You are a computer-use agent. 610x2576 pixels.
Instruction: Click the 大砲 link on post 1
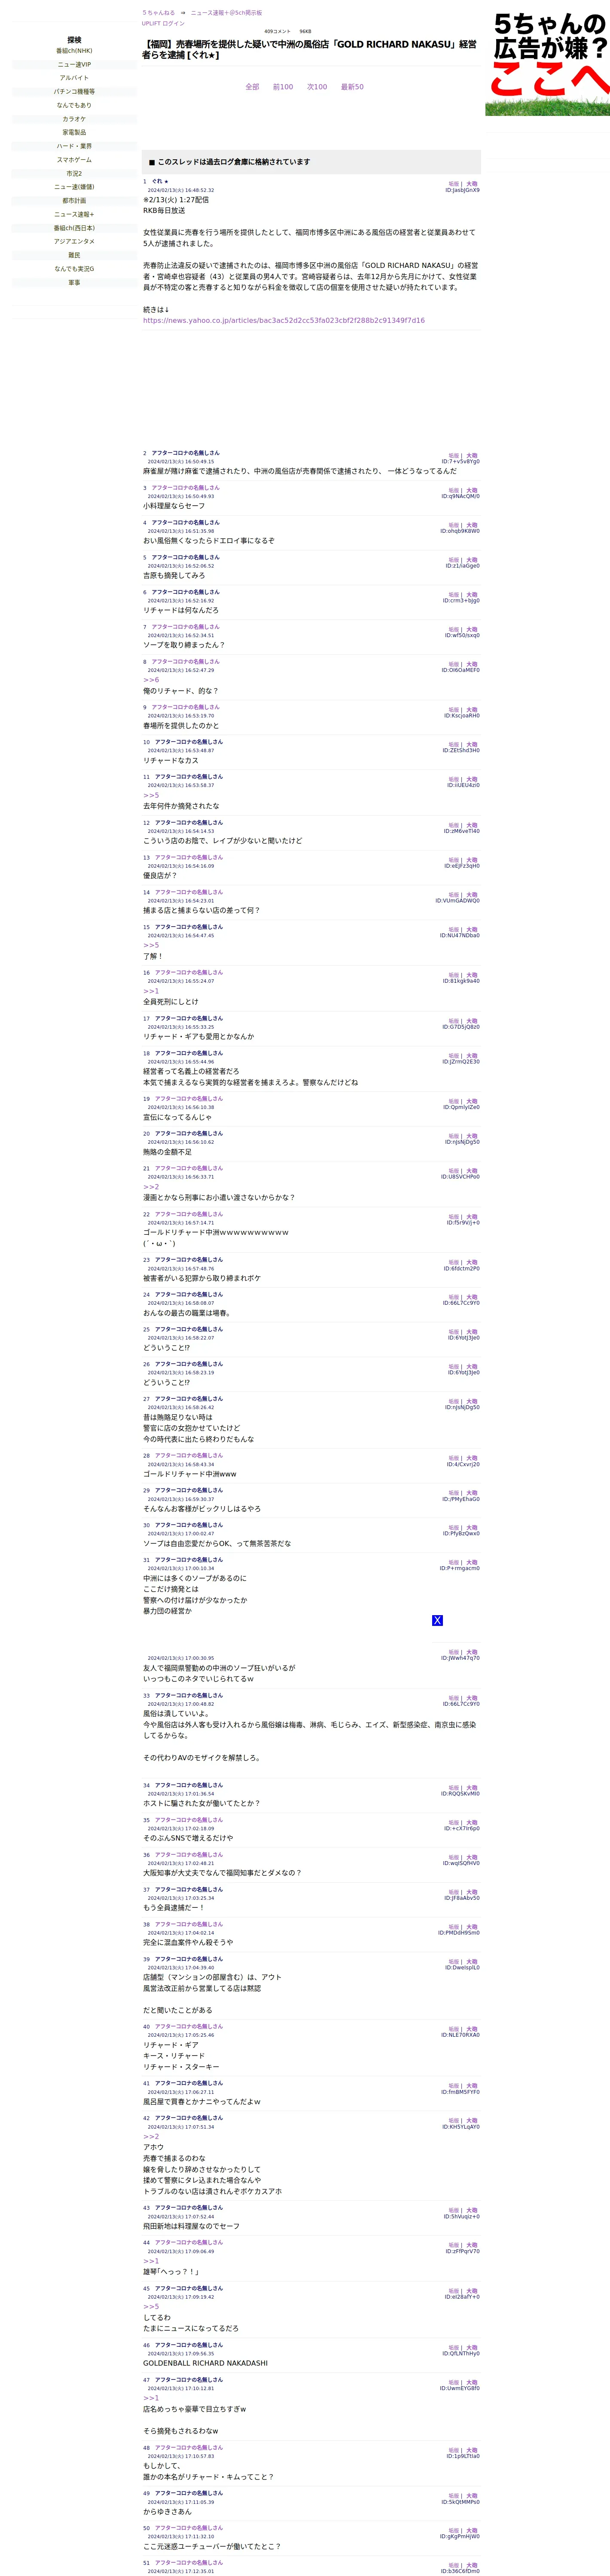click(x=472, y=184)
